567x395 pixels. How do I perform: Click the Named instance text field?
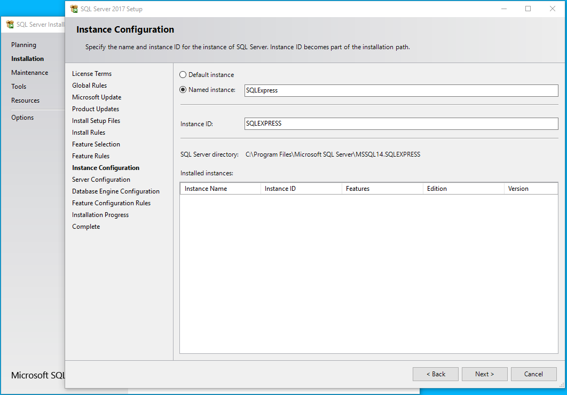pos(401,90)
